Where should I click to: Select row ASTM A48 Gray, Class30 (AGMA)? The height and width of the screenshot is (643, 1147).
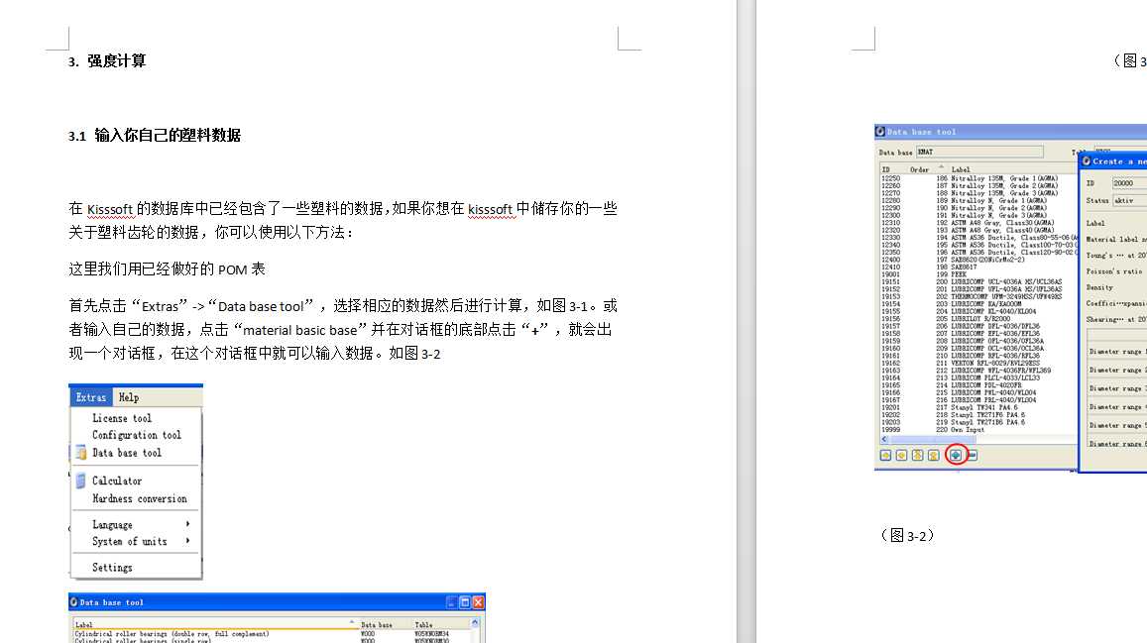978,222
